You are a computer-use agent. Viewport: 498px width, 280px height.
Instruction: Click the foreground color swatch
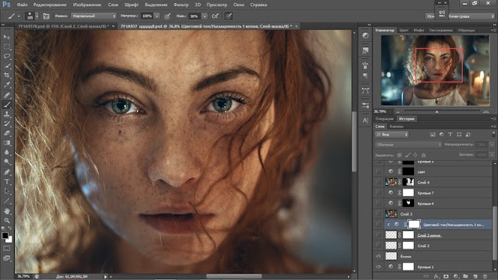5,236
